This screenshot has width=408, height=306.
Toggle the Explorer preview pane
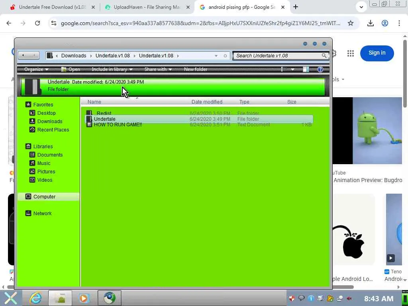[x=306, y=69]
